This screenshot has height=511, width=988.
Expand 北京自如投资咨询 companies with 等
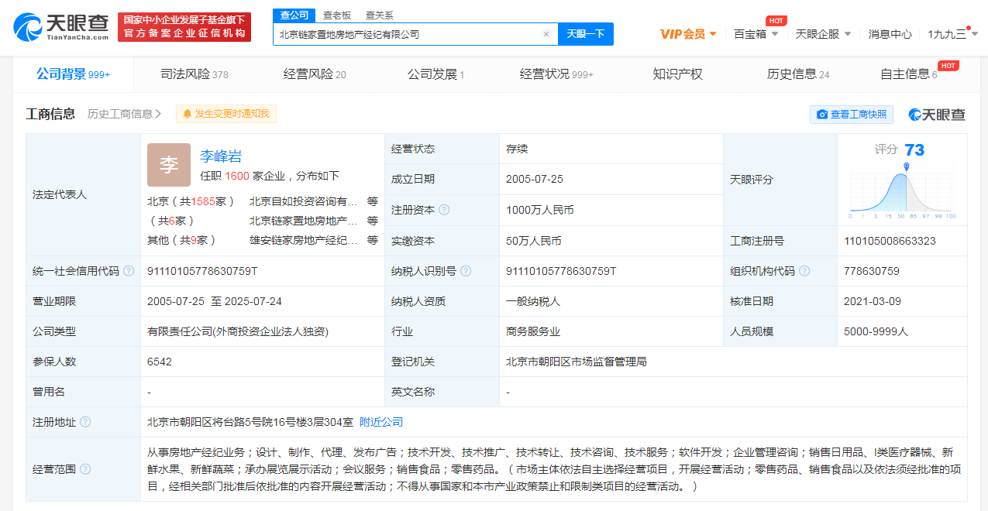pyautogui.click(x=373, y=201)
